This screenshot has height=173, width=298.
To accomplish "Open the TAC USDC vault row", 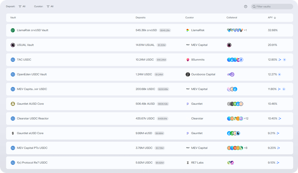I will pos(24,60).
